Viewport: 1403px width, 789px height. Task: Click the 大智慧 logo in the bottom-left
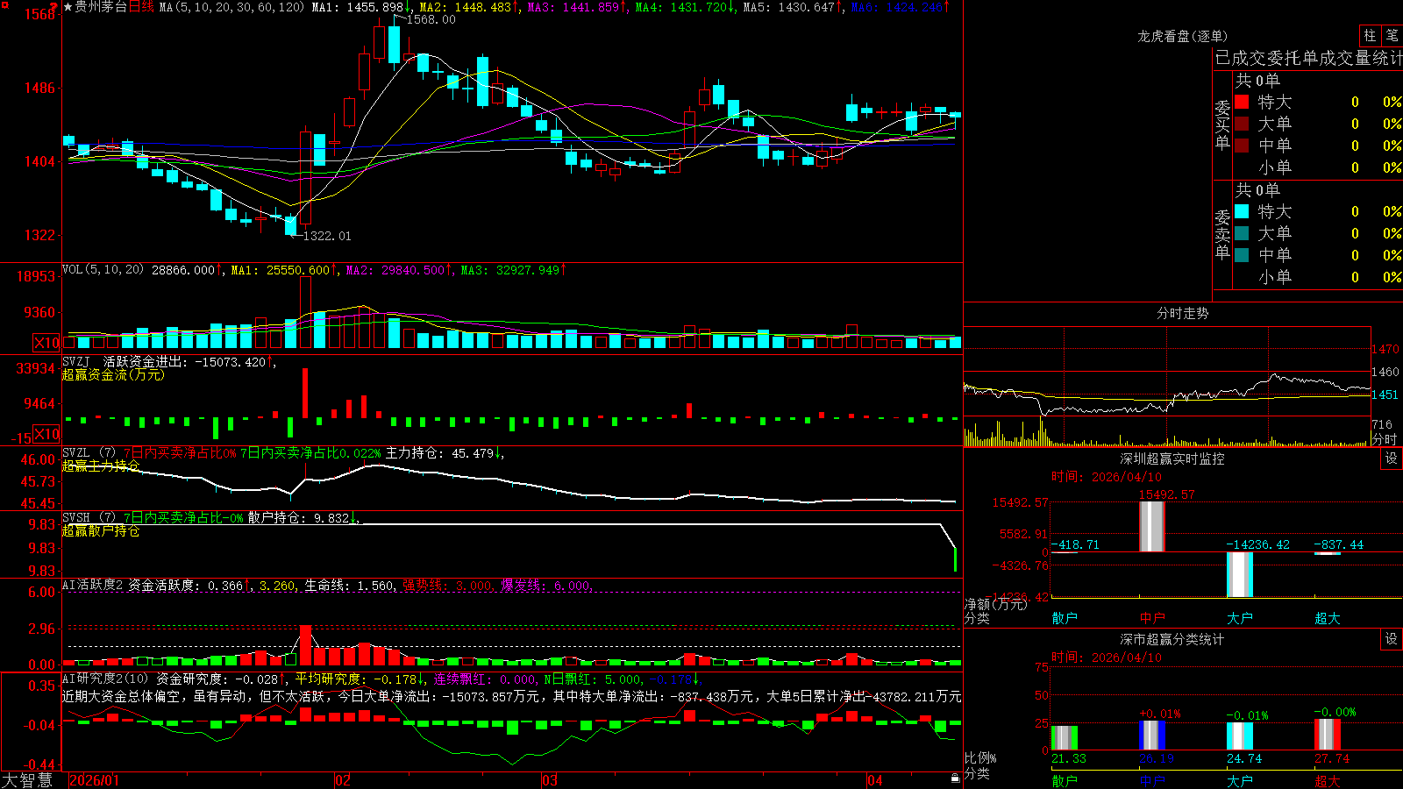[28, 780]
